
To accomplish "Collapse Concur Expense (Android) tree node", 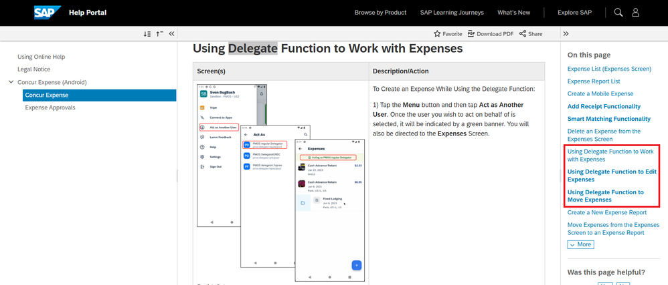I will (x=11, y=82).
